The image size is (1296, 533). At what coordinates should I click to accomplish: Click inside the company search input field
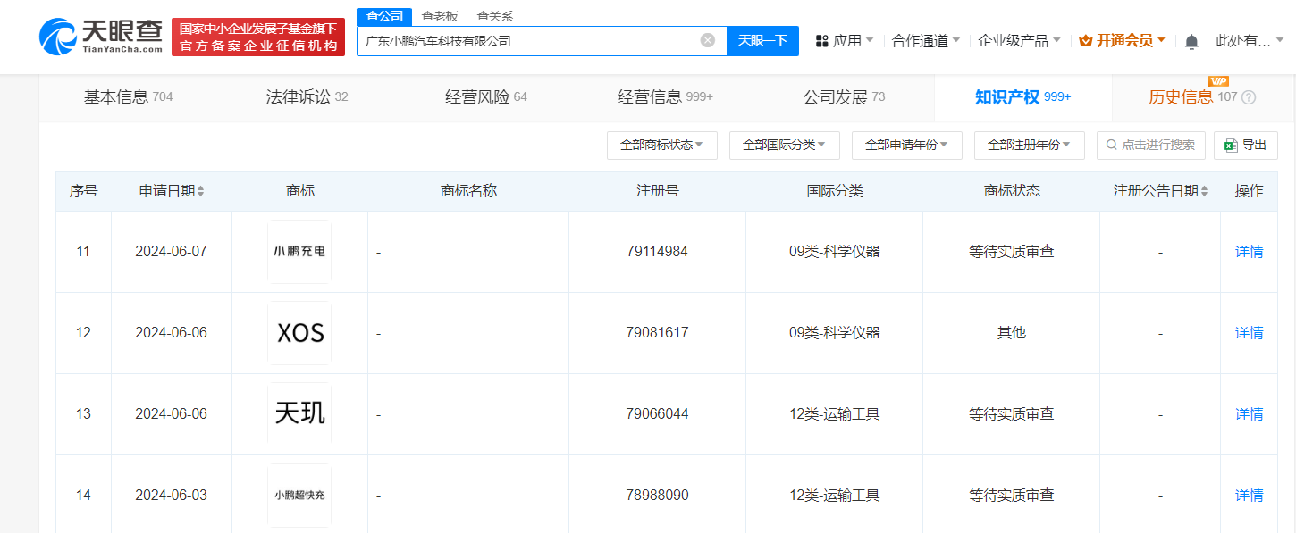(536, 40)
